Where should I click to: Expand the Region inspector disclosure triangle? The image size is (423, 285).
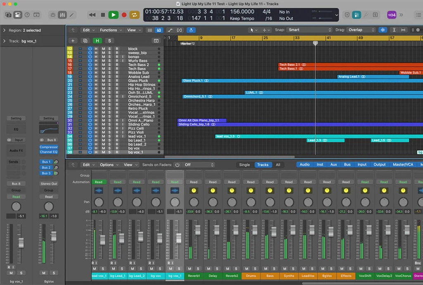pos(5,30)
